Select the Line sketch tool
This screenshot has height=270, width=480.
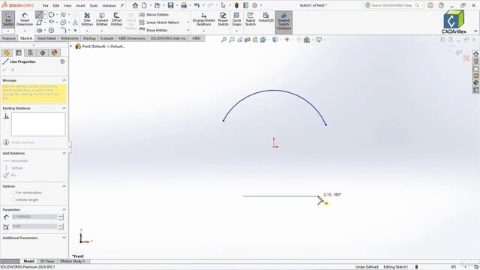[39, 15]
